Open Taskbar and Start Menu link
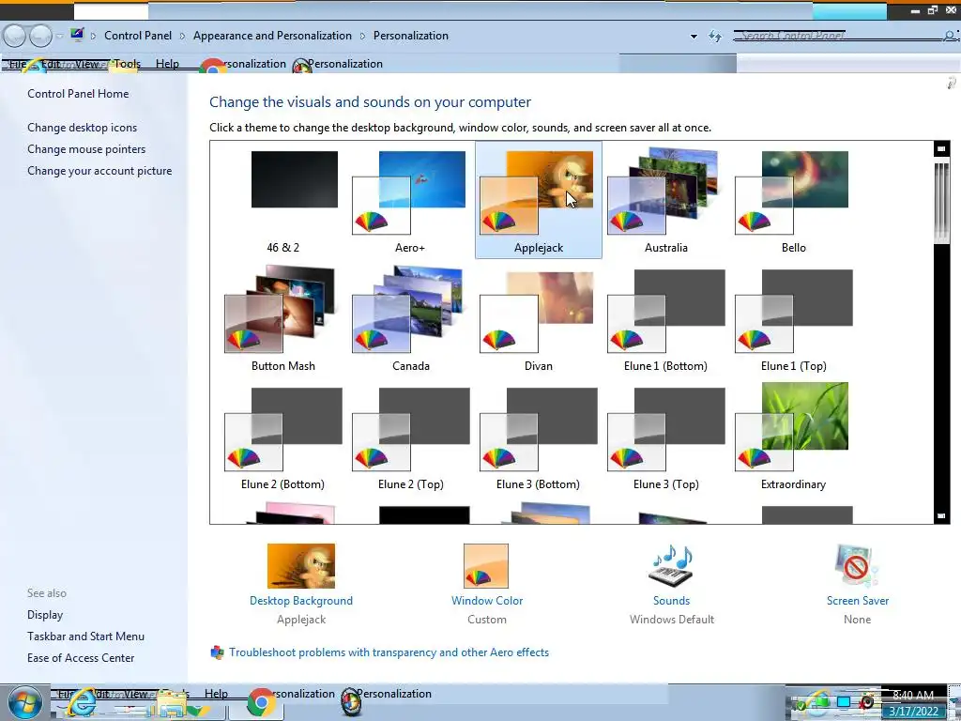Viewport: 961px width, 721px height. pos(85,637)
